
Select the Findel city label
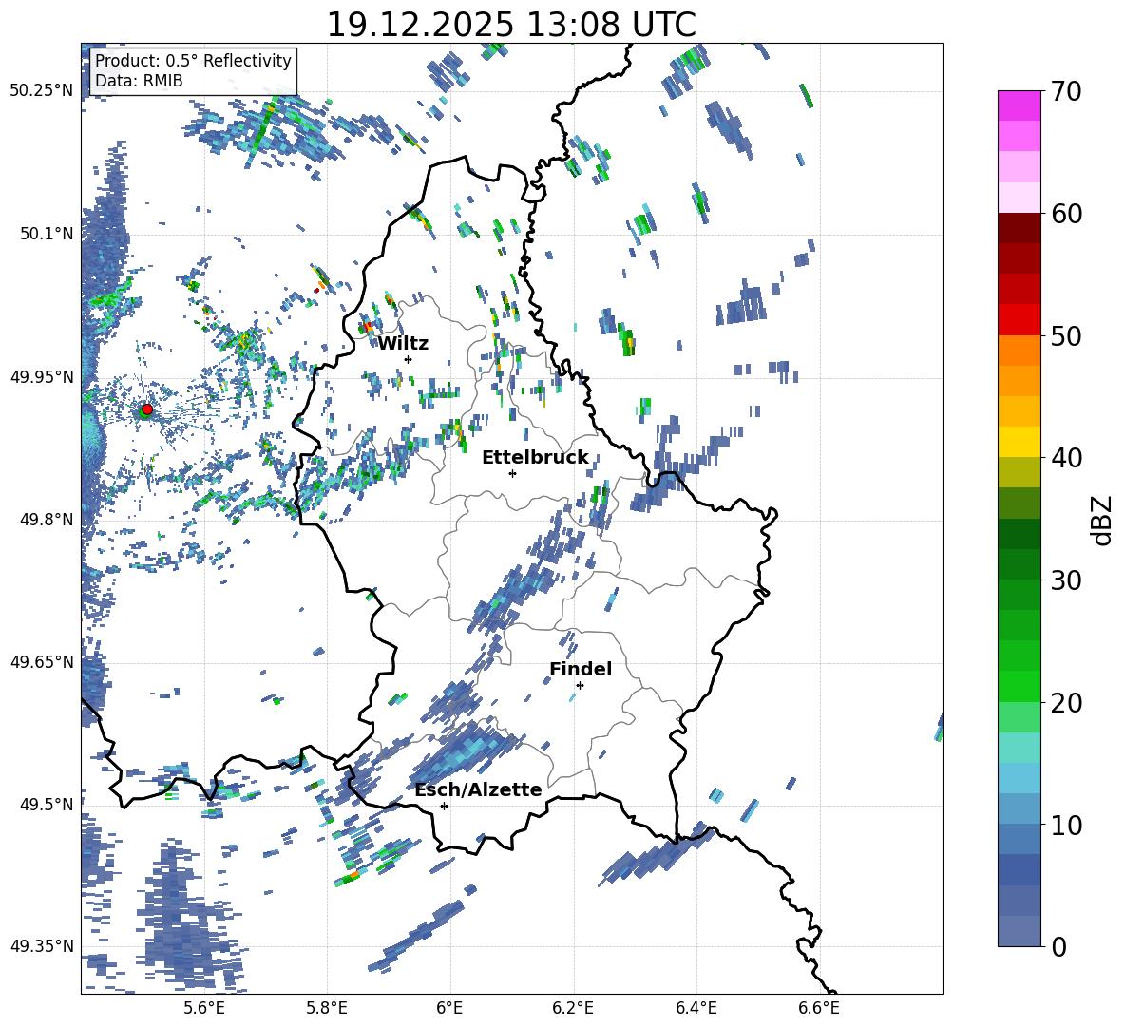point(581,669)
